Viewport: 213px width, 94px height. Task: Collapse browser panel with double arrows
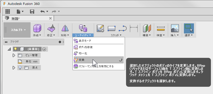click(6, 42)
